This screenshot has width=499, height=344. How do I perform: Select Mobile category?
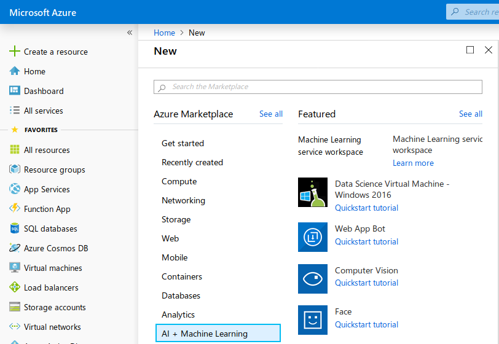pyautogui.click(x=175, y=257)
